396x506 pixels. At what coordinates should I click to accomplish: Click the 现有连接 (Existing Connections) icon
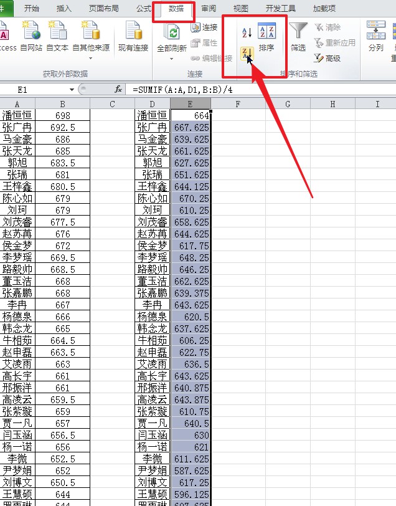click(x=133, y=36)
